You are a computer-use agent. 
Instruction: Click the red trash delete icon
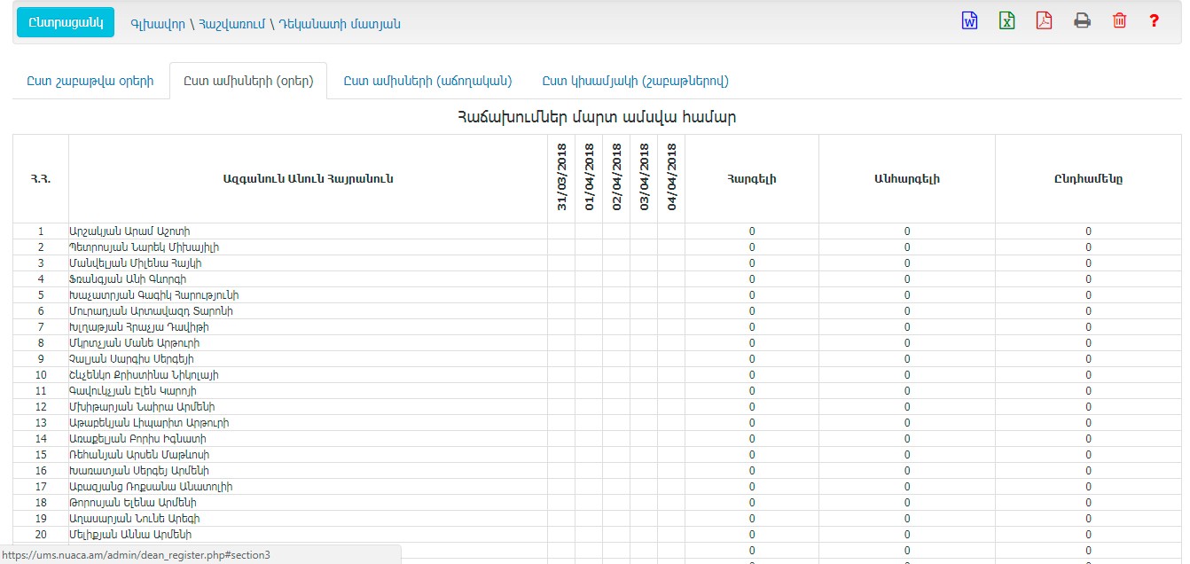pos(1119,21)
